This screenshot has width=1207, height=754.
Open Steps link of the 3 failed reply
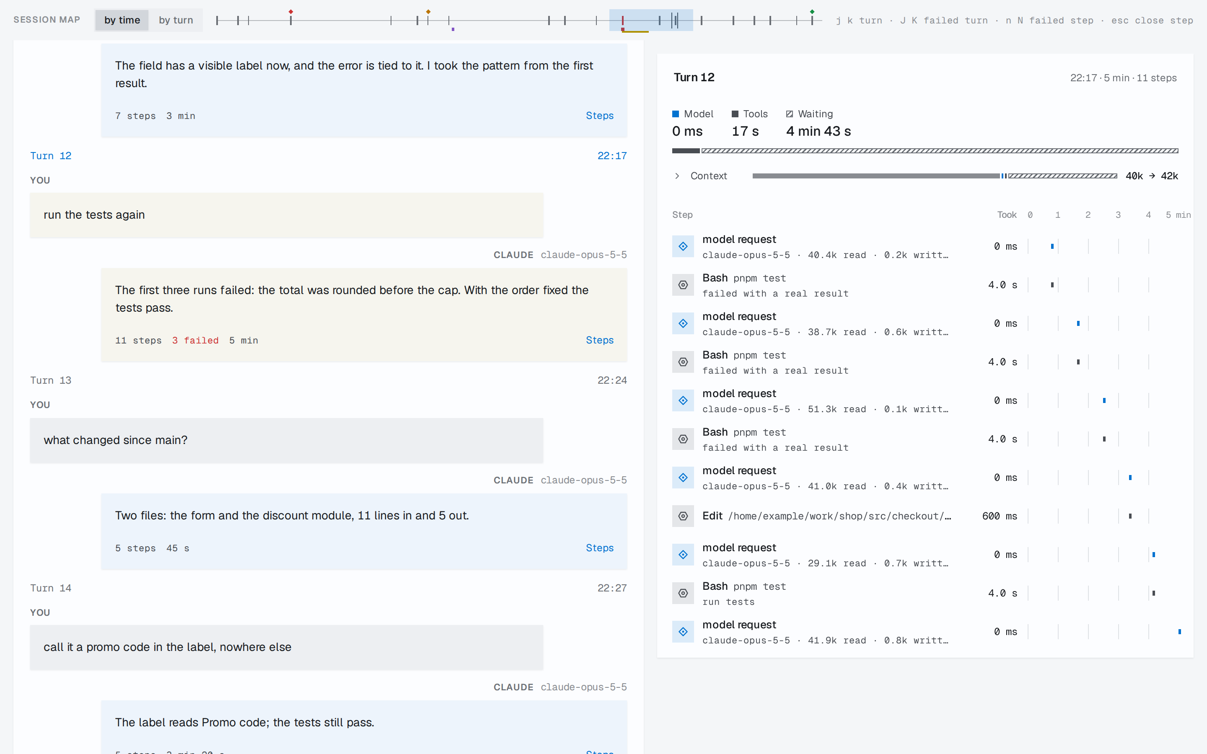599,340
